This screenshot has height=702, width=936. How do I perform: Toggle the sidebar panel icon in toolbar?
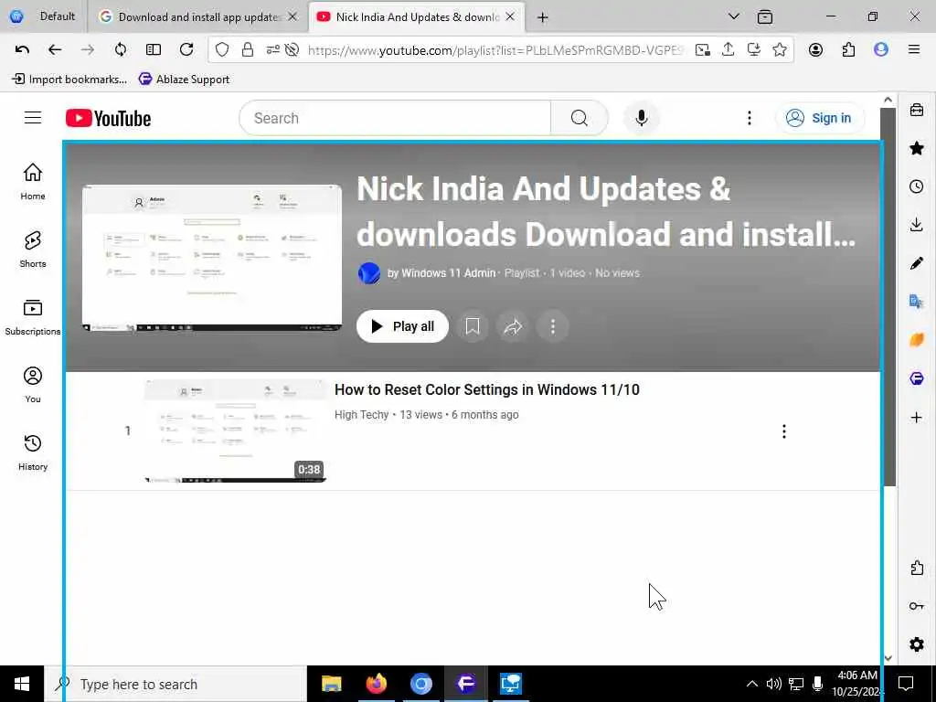pos(154,49)
